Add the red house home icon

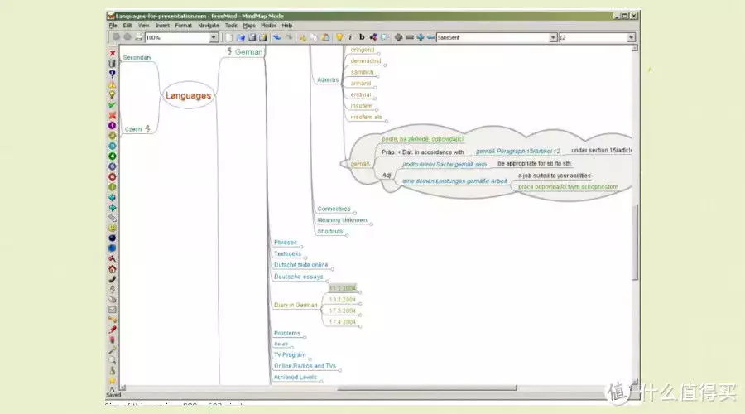tap(113, 268)
